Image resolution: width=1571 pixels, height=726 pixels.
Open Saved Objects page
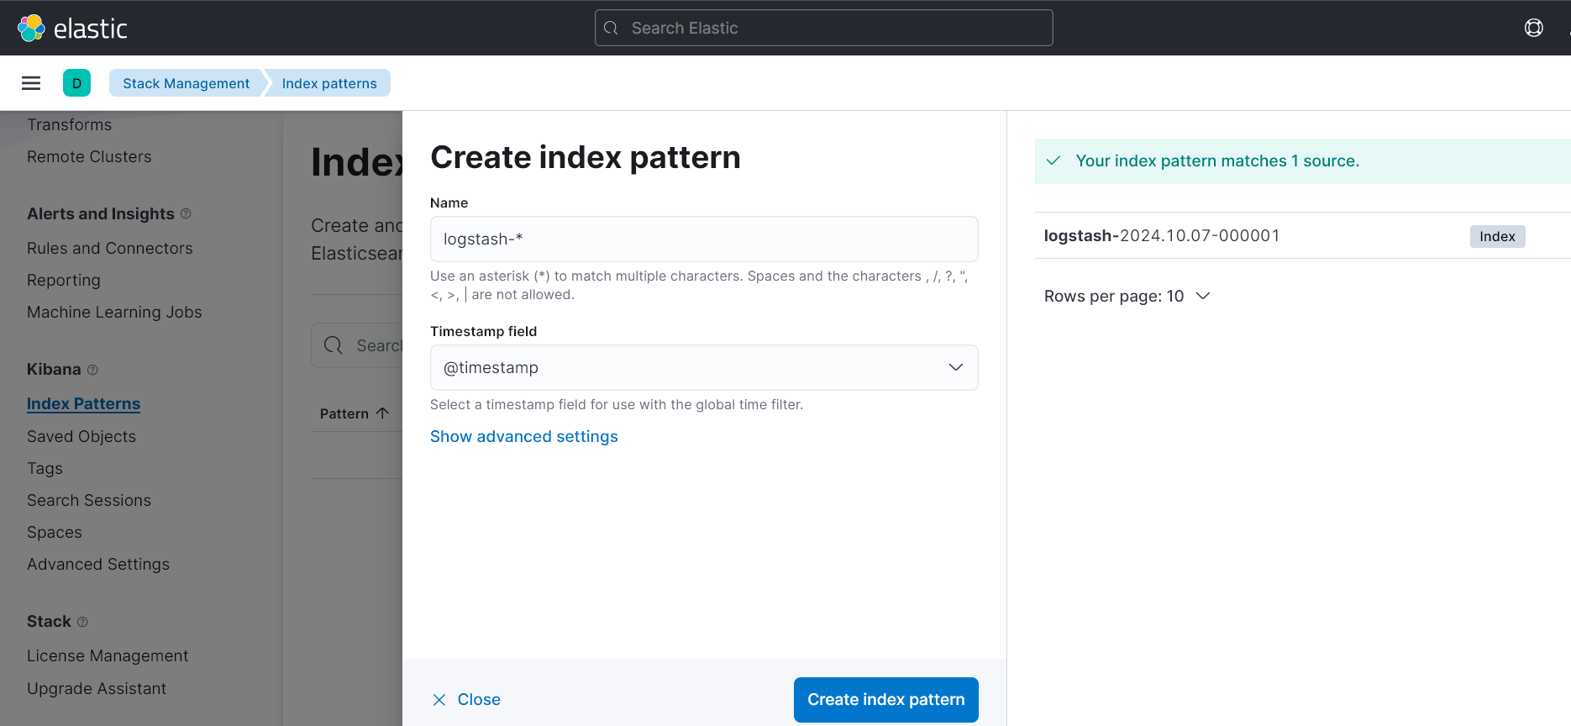pyautogui.click(x=81, y=436)
